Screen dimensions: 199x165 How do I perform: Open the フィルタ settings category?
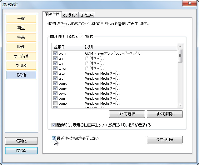21,66
